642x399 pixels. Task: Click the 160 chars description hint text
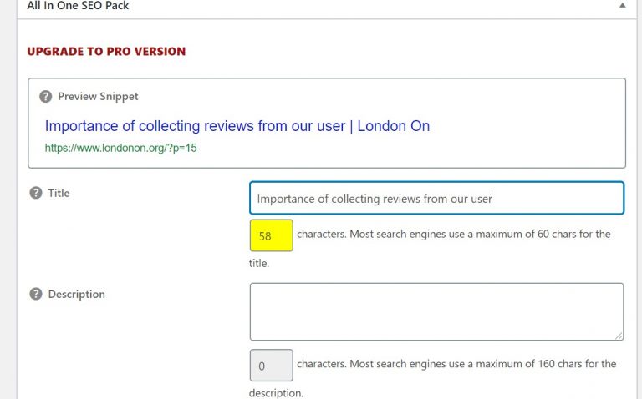click(x=456, y=364)
